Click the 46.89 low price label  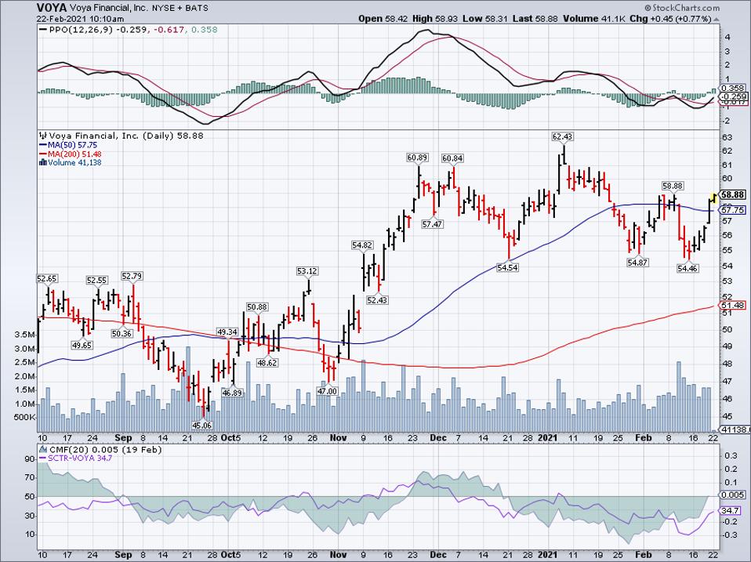coord(232,393)
